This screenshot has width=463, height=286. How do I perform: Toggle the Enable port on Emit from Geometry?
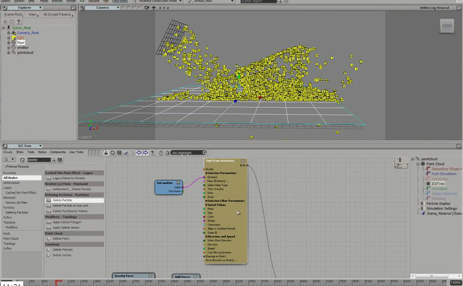(x=203, y=169)
